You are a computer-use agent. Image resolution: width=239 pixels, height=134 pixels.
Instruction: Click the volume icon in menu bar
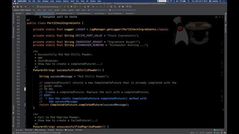click(x=177, y=1)
